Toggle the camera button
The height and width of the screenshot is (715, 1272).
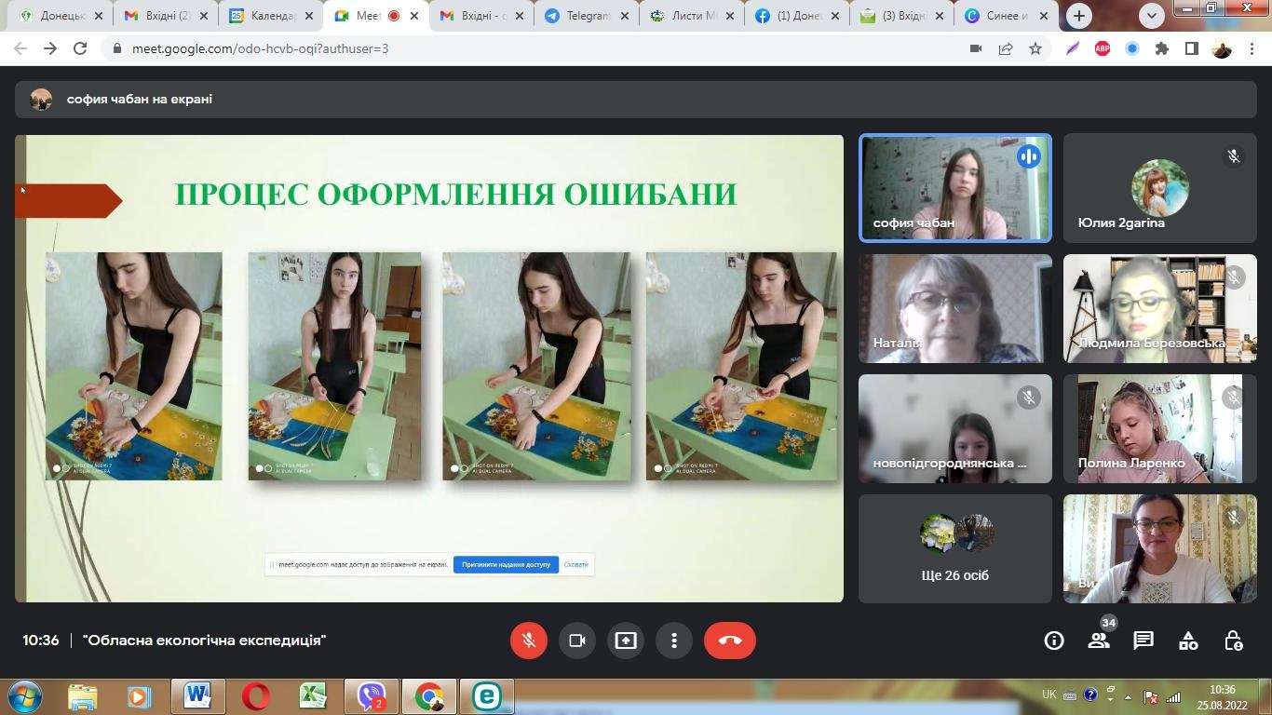(577, 641)
